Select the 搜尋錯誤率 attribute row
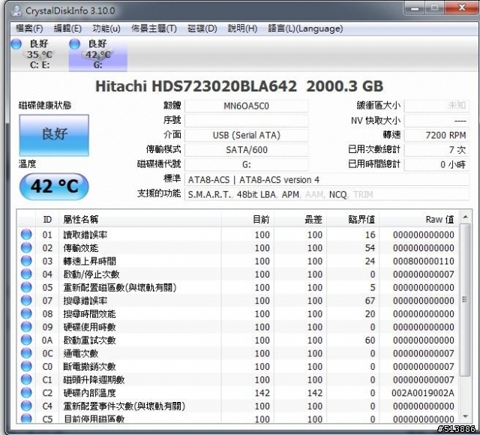The height and width of the screenshot is (435, 480). tap(238, 300)
